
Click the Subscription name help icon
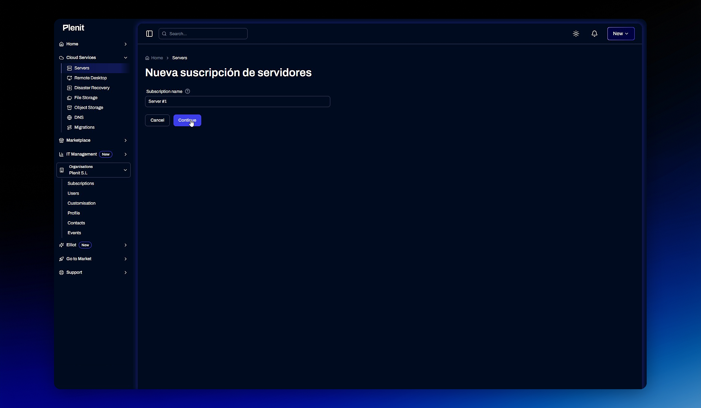coord(187,91)
